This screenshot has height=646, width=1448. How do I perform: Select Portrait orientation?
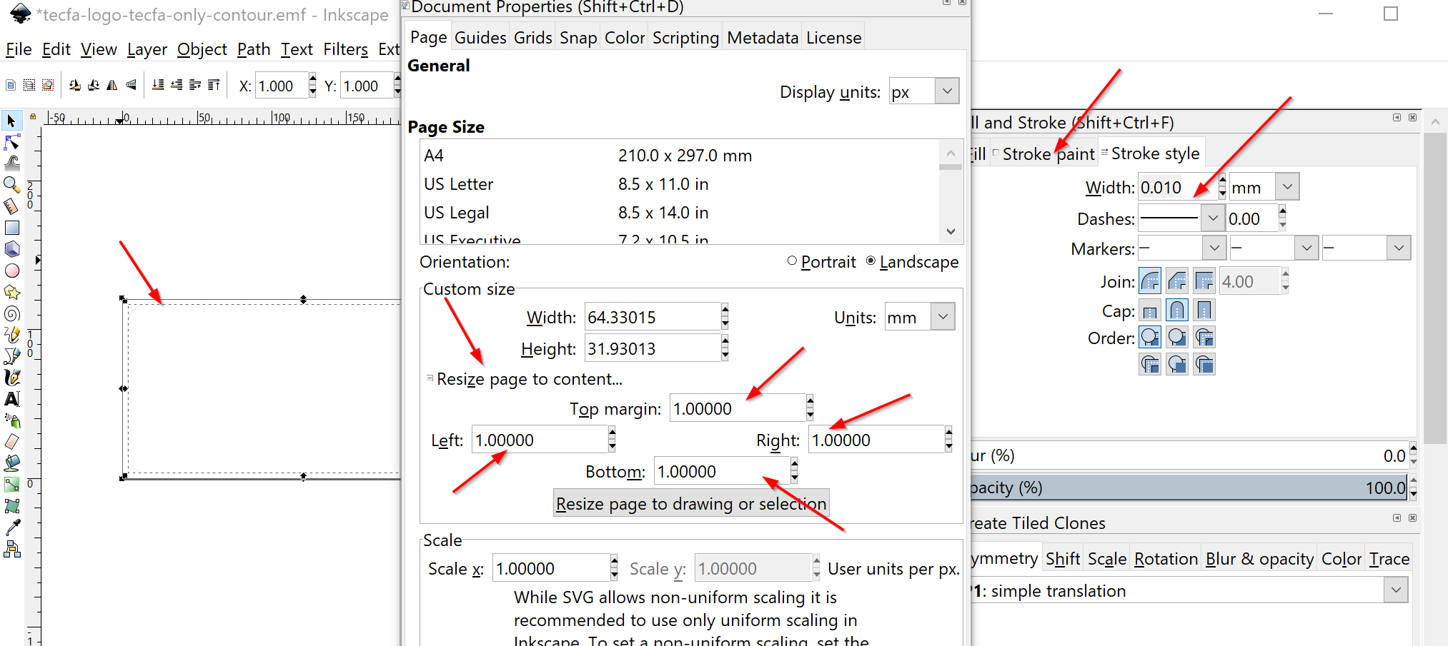tap(792, 261)
